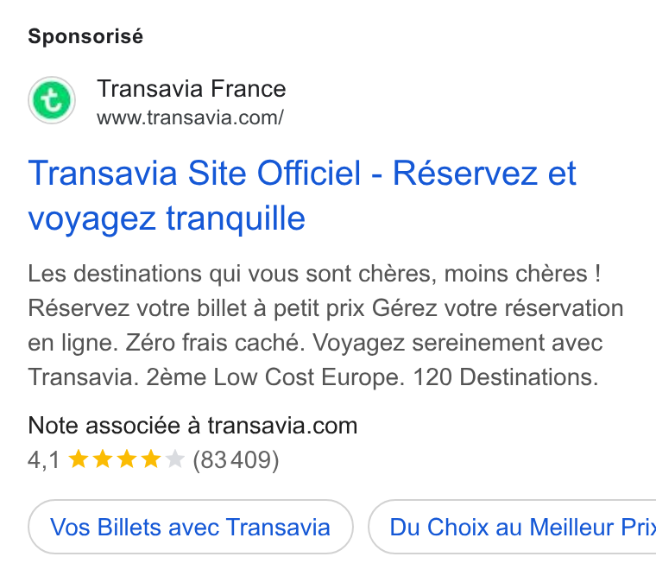Click the Zéro frais caché sentence
The height and width of the screenshot is (582, 656).
(x=215, y=343)
